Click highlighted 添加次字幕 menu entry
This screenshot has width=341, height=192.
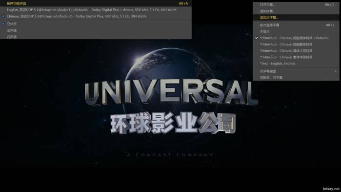point(296,18)
